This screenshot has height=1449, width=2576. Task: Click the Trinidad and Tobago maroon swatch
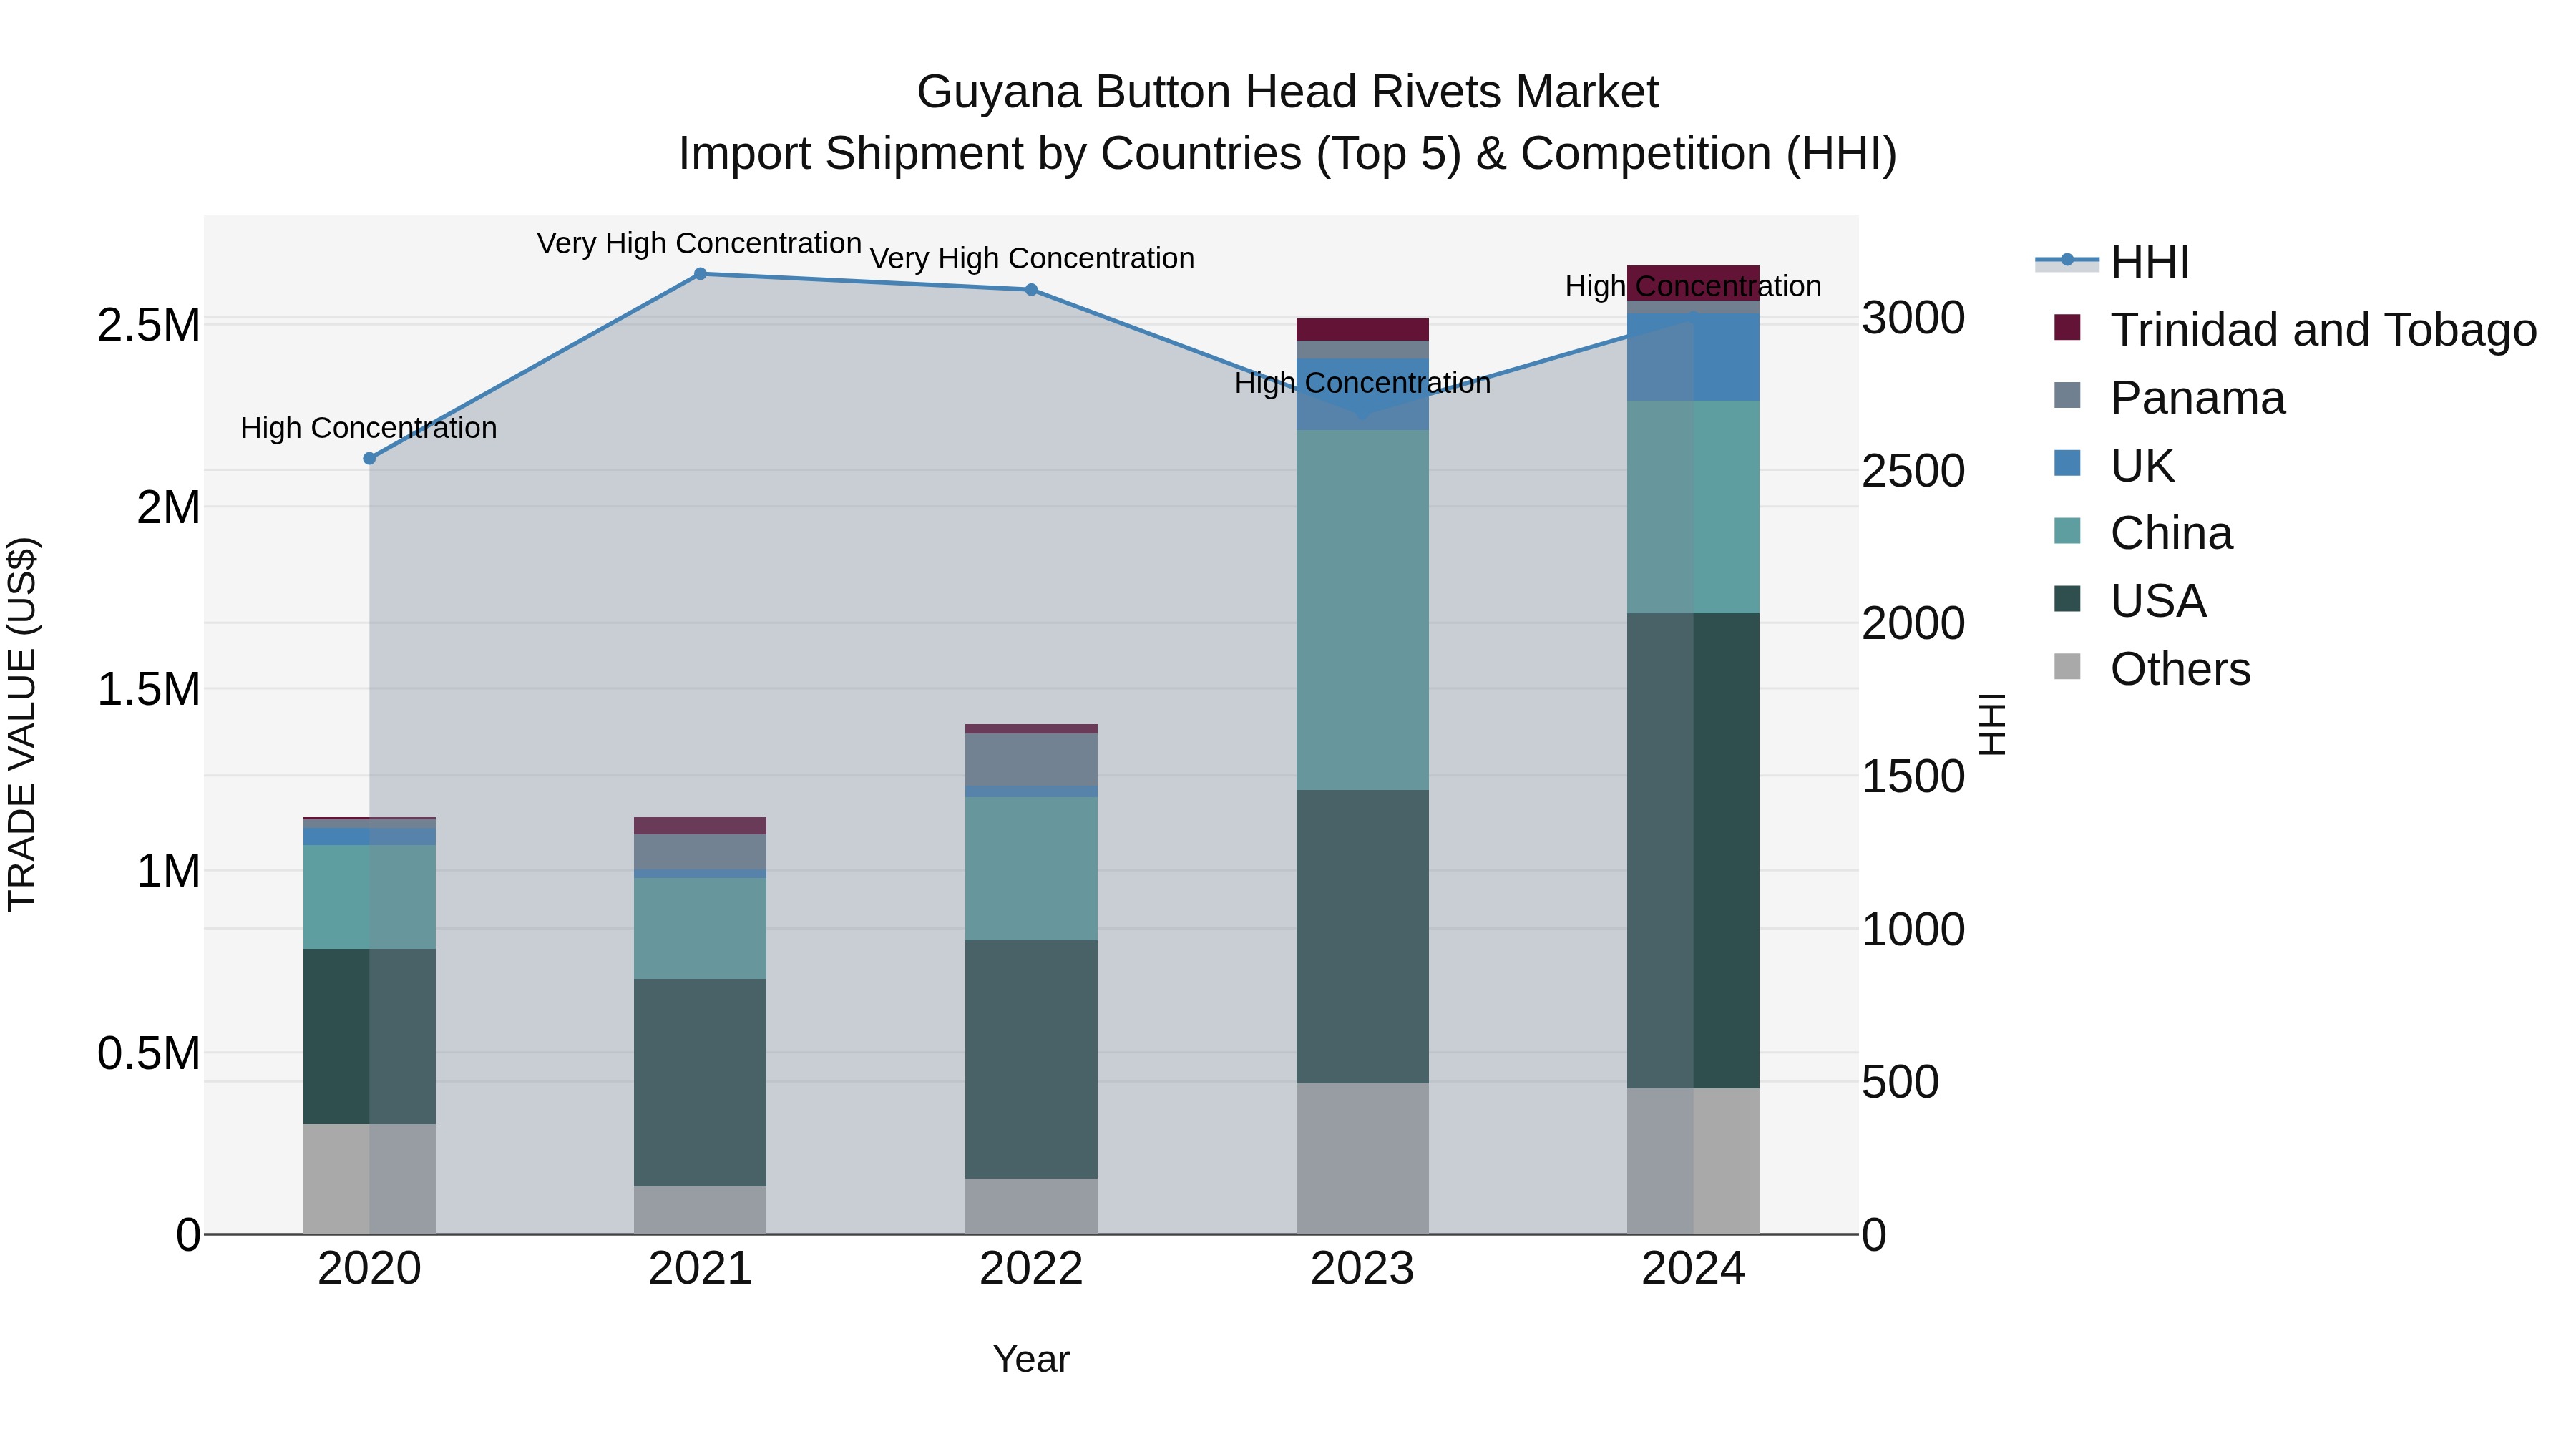pyautogui.click(x=2067, y=327)
